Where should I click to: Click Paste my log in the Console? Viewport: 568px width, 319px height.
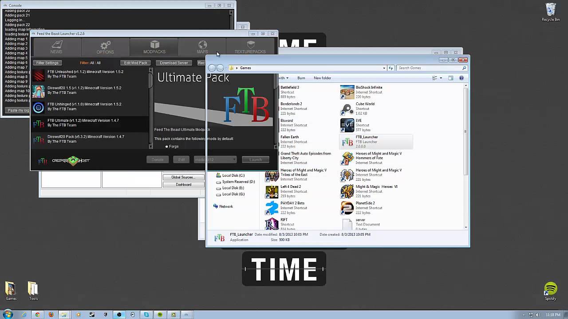(x=18, y=110)
